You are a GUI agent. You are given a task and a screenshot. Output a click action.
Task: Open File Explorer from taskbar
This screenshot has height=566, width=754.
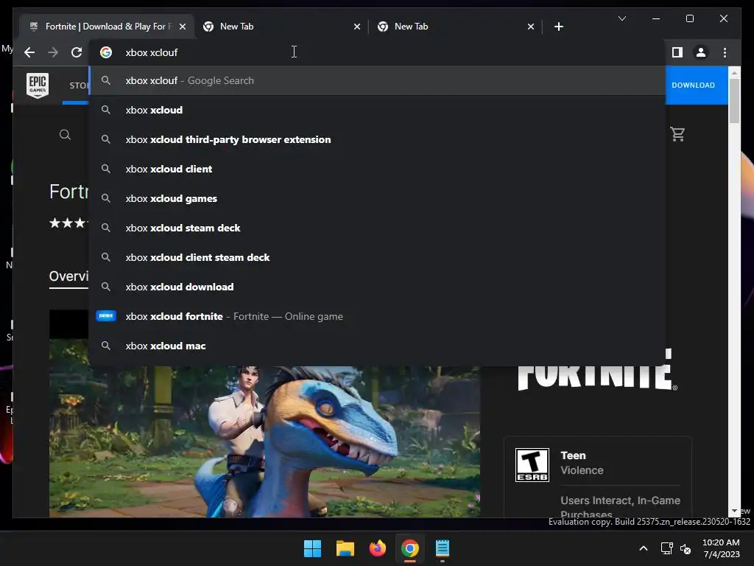coord(345,548)
